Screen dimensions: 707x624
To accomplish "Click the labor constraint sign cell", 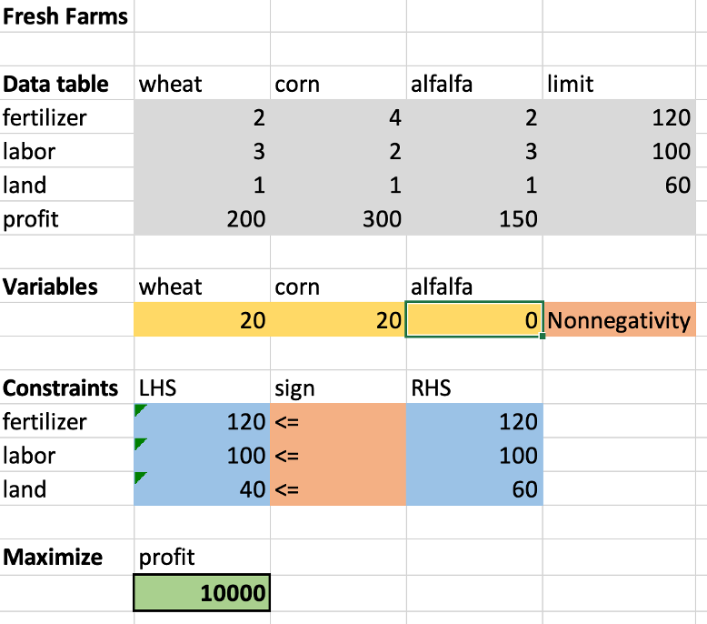I will [337, 456].
